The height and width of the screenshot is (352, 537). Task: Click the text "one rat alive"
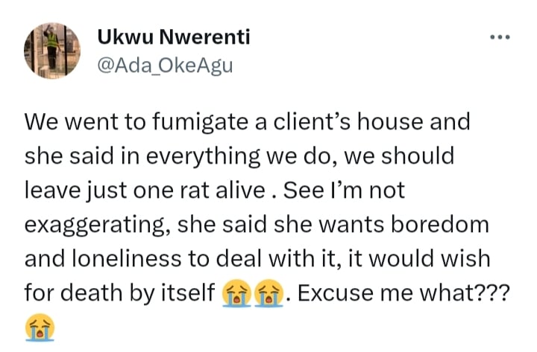[x=218, y=191]
